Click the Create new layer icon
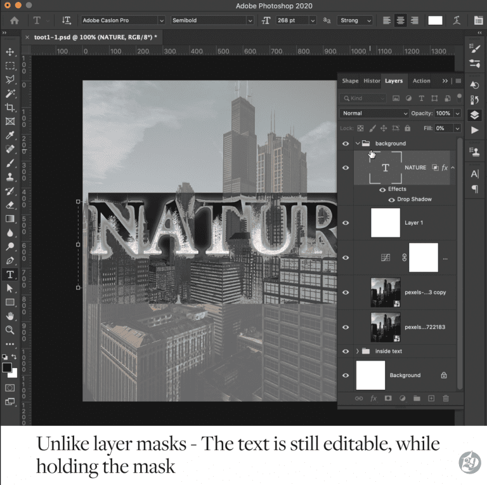 (x=431, y=398)
